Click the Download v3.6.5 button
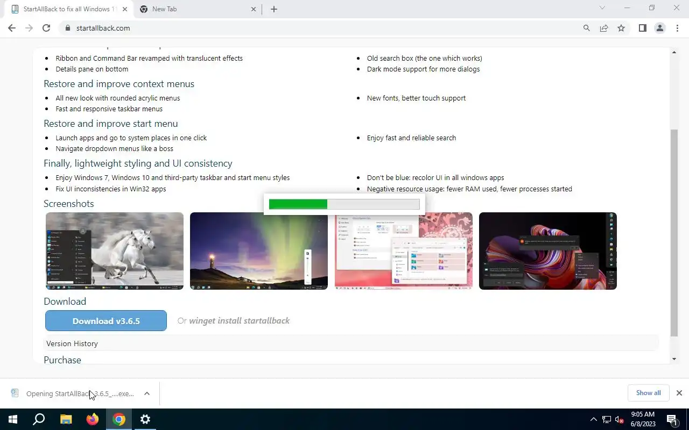The image size is (689, 430). pos(106,321)
